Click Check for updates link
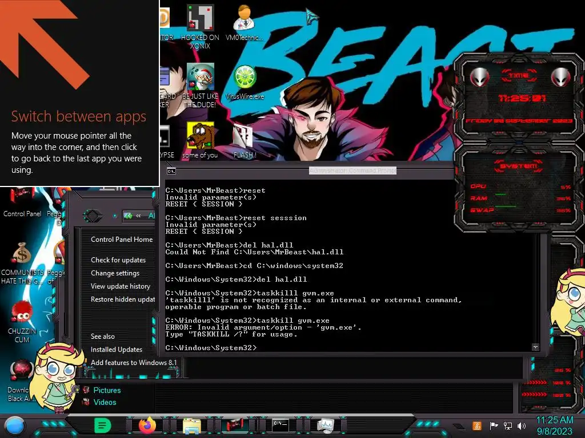585x438 pixels. [x=118, y=260]
